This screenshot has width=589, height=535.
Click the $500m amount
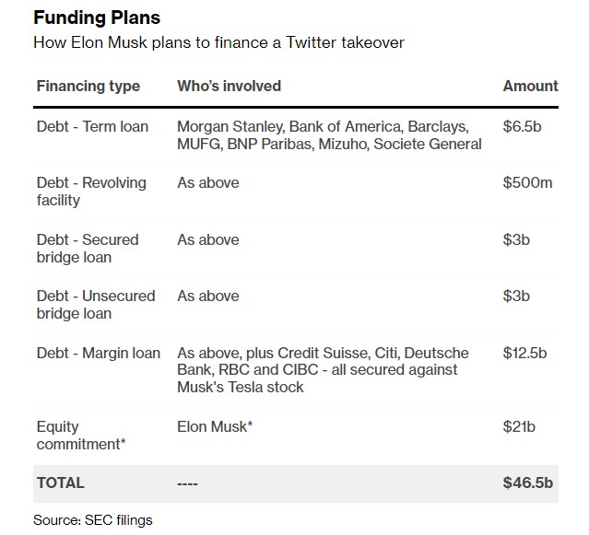[527, 183]
